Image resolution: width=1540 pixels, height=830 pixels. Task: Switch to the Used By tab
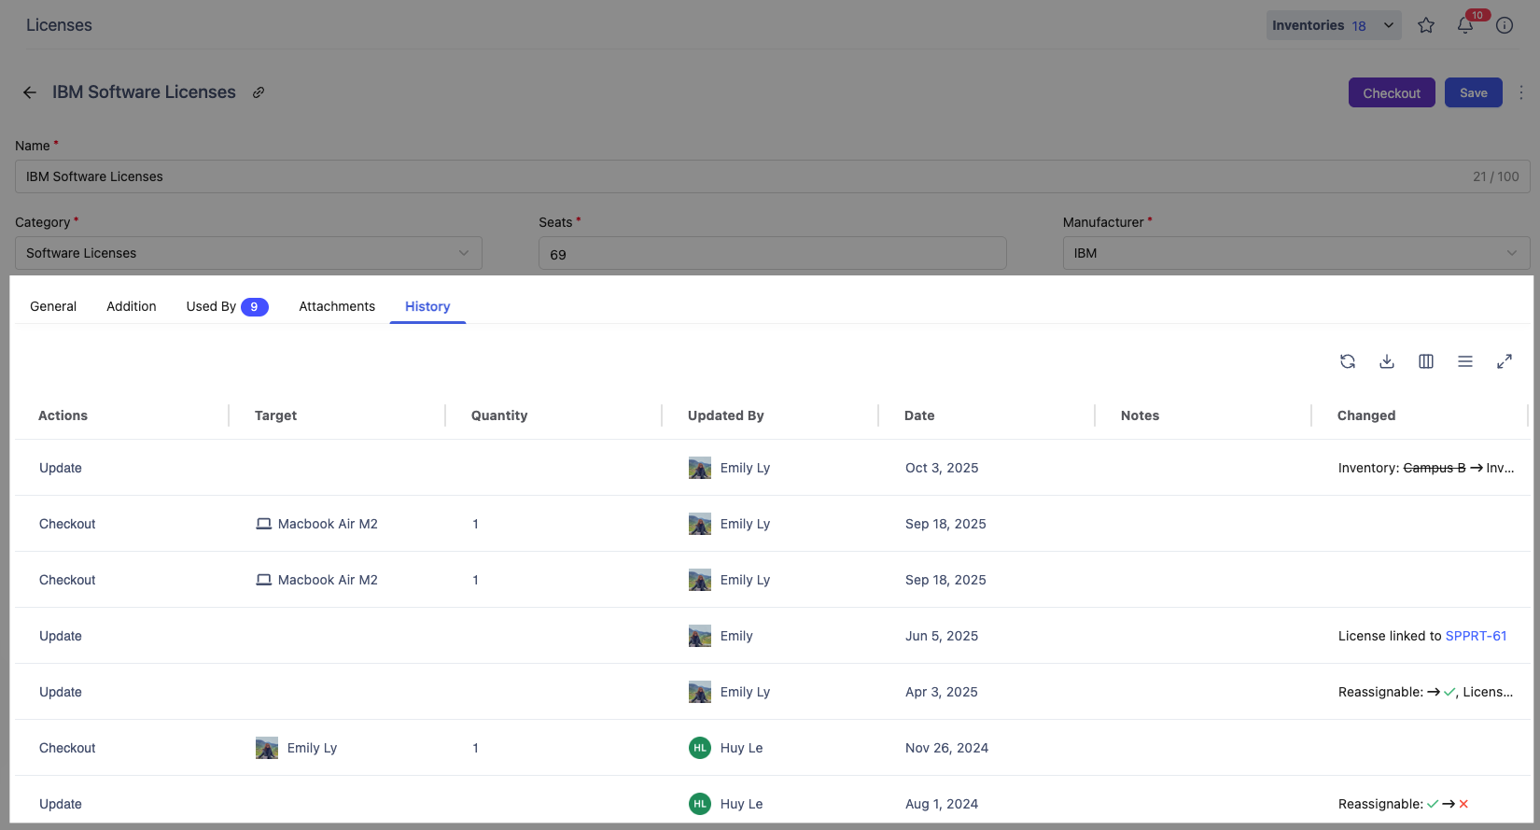click(x=226, y=306)
